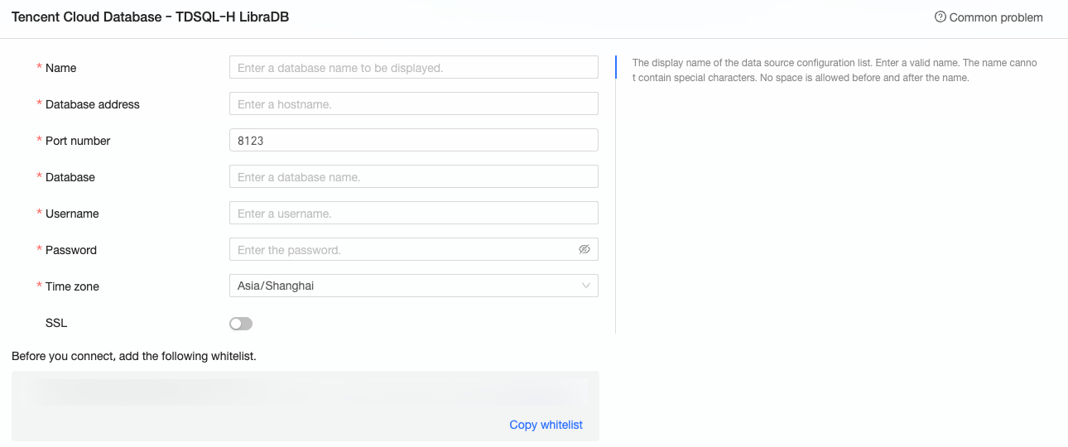Expand Time zone list via chevron arrow
The image size is (1068, 447).
pos(585,286)
